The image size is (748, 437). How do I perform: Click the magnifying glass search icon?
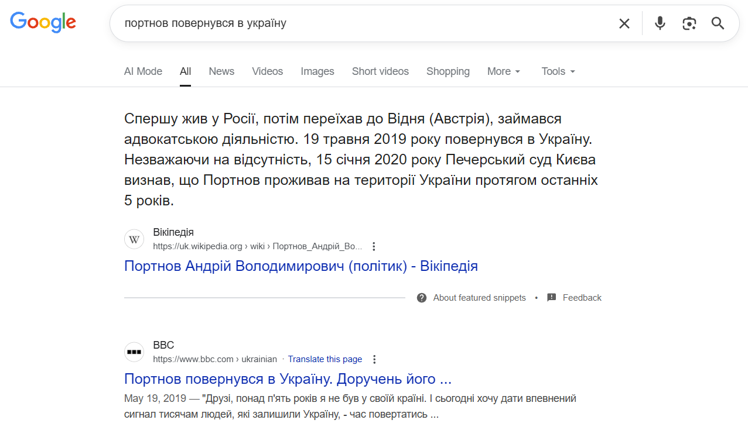tap(718, 23)
